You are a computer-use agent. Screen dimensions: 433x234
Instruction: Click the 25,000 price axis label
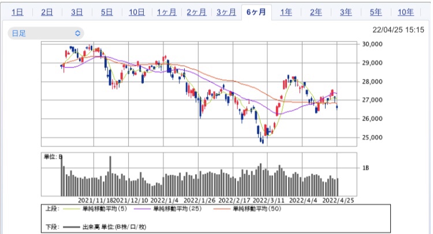(x=372, y=138)
